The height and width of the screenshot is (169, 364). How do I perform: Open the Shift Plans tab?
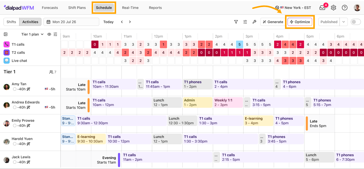(x=77, y=8)
